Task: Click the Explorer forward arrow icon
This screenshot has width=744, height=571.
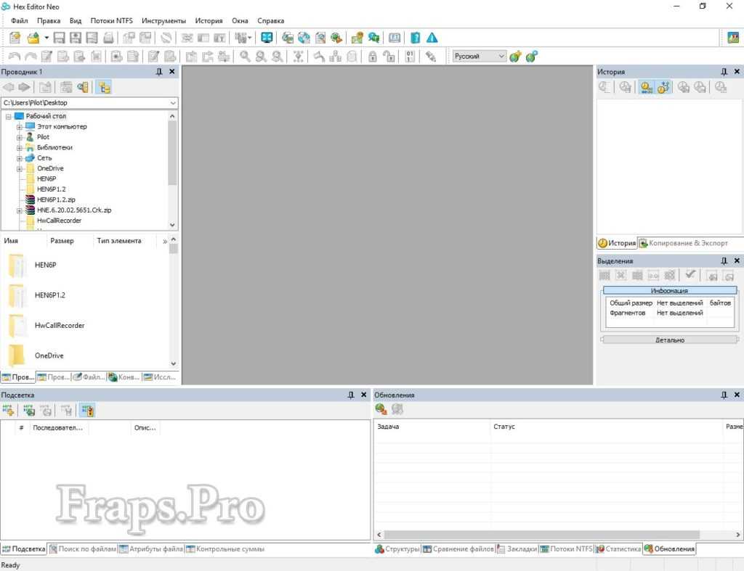Action: [x=24, y=87]
